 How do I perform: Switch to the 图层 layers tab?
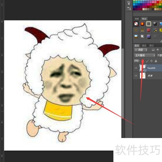point(137,45)
